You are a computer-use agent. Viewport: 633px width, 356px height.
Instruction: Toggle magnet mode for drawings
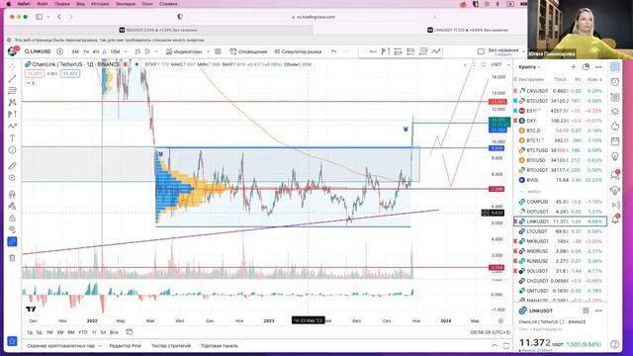pyautogui.click(x=12, y=194)
